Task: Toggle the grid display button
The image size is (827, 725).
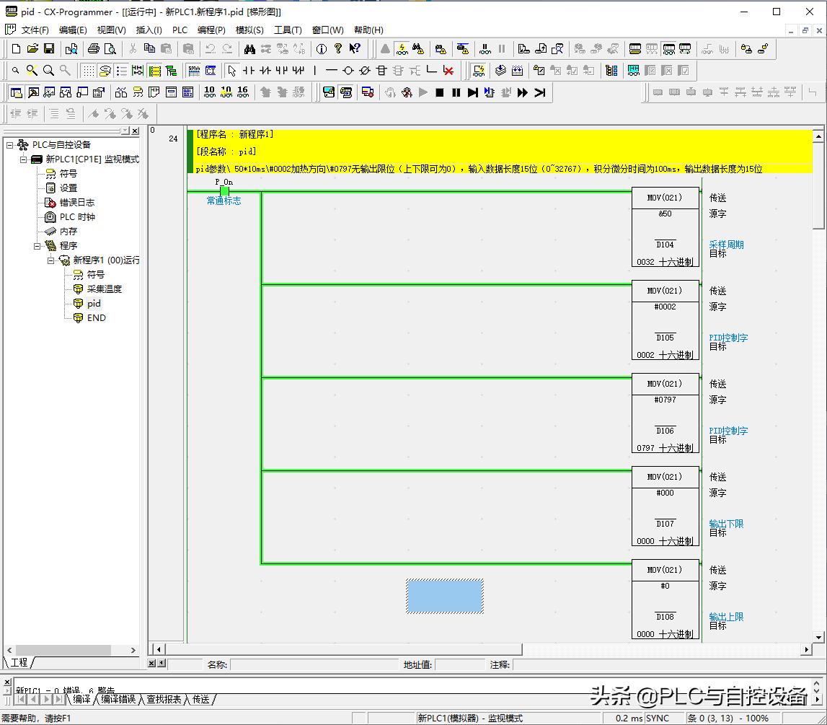Action: click(x=87, y=71)
